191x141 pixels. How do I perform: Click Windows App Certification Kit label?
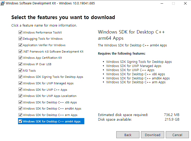[42, 58]
